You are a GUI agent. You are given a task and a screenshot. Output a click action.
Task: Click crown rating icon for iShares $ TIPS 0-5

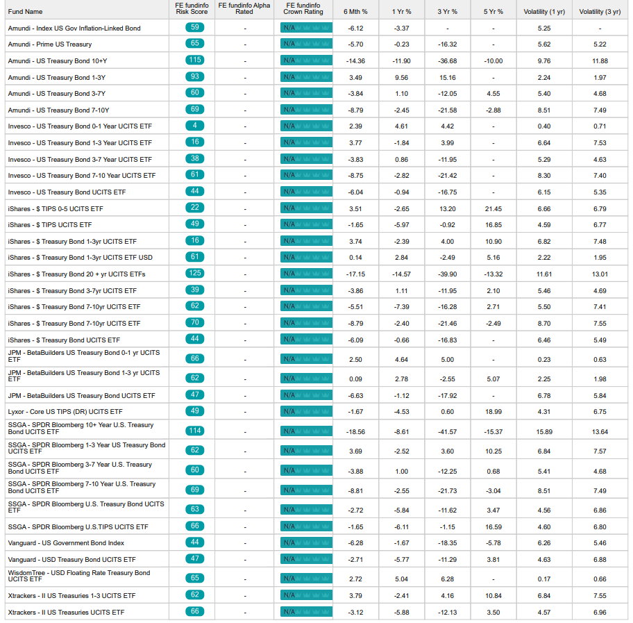(306, 208)
